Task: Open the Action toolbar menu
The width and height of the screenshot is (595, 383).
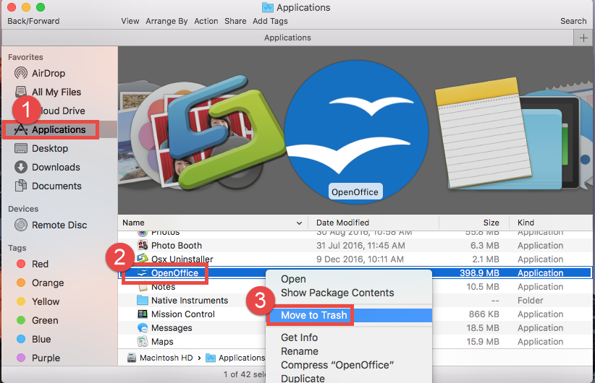Action: (206, 21)
